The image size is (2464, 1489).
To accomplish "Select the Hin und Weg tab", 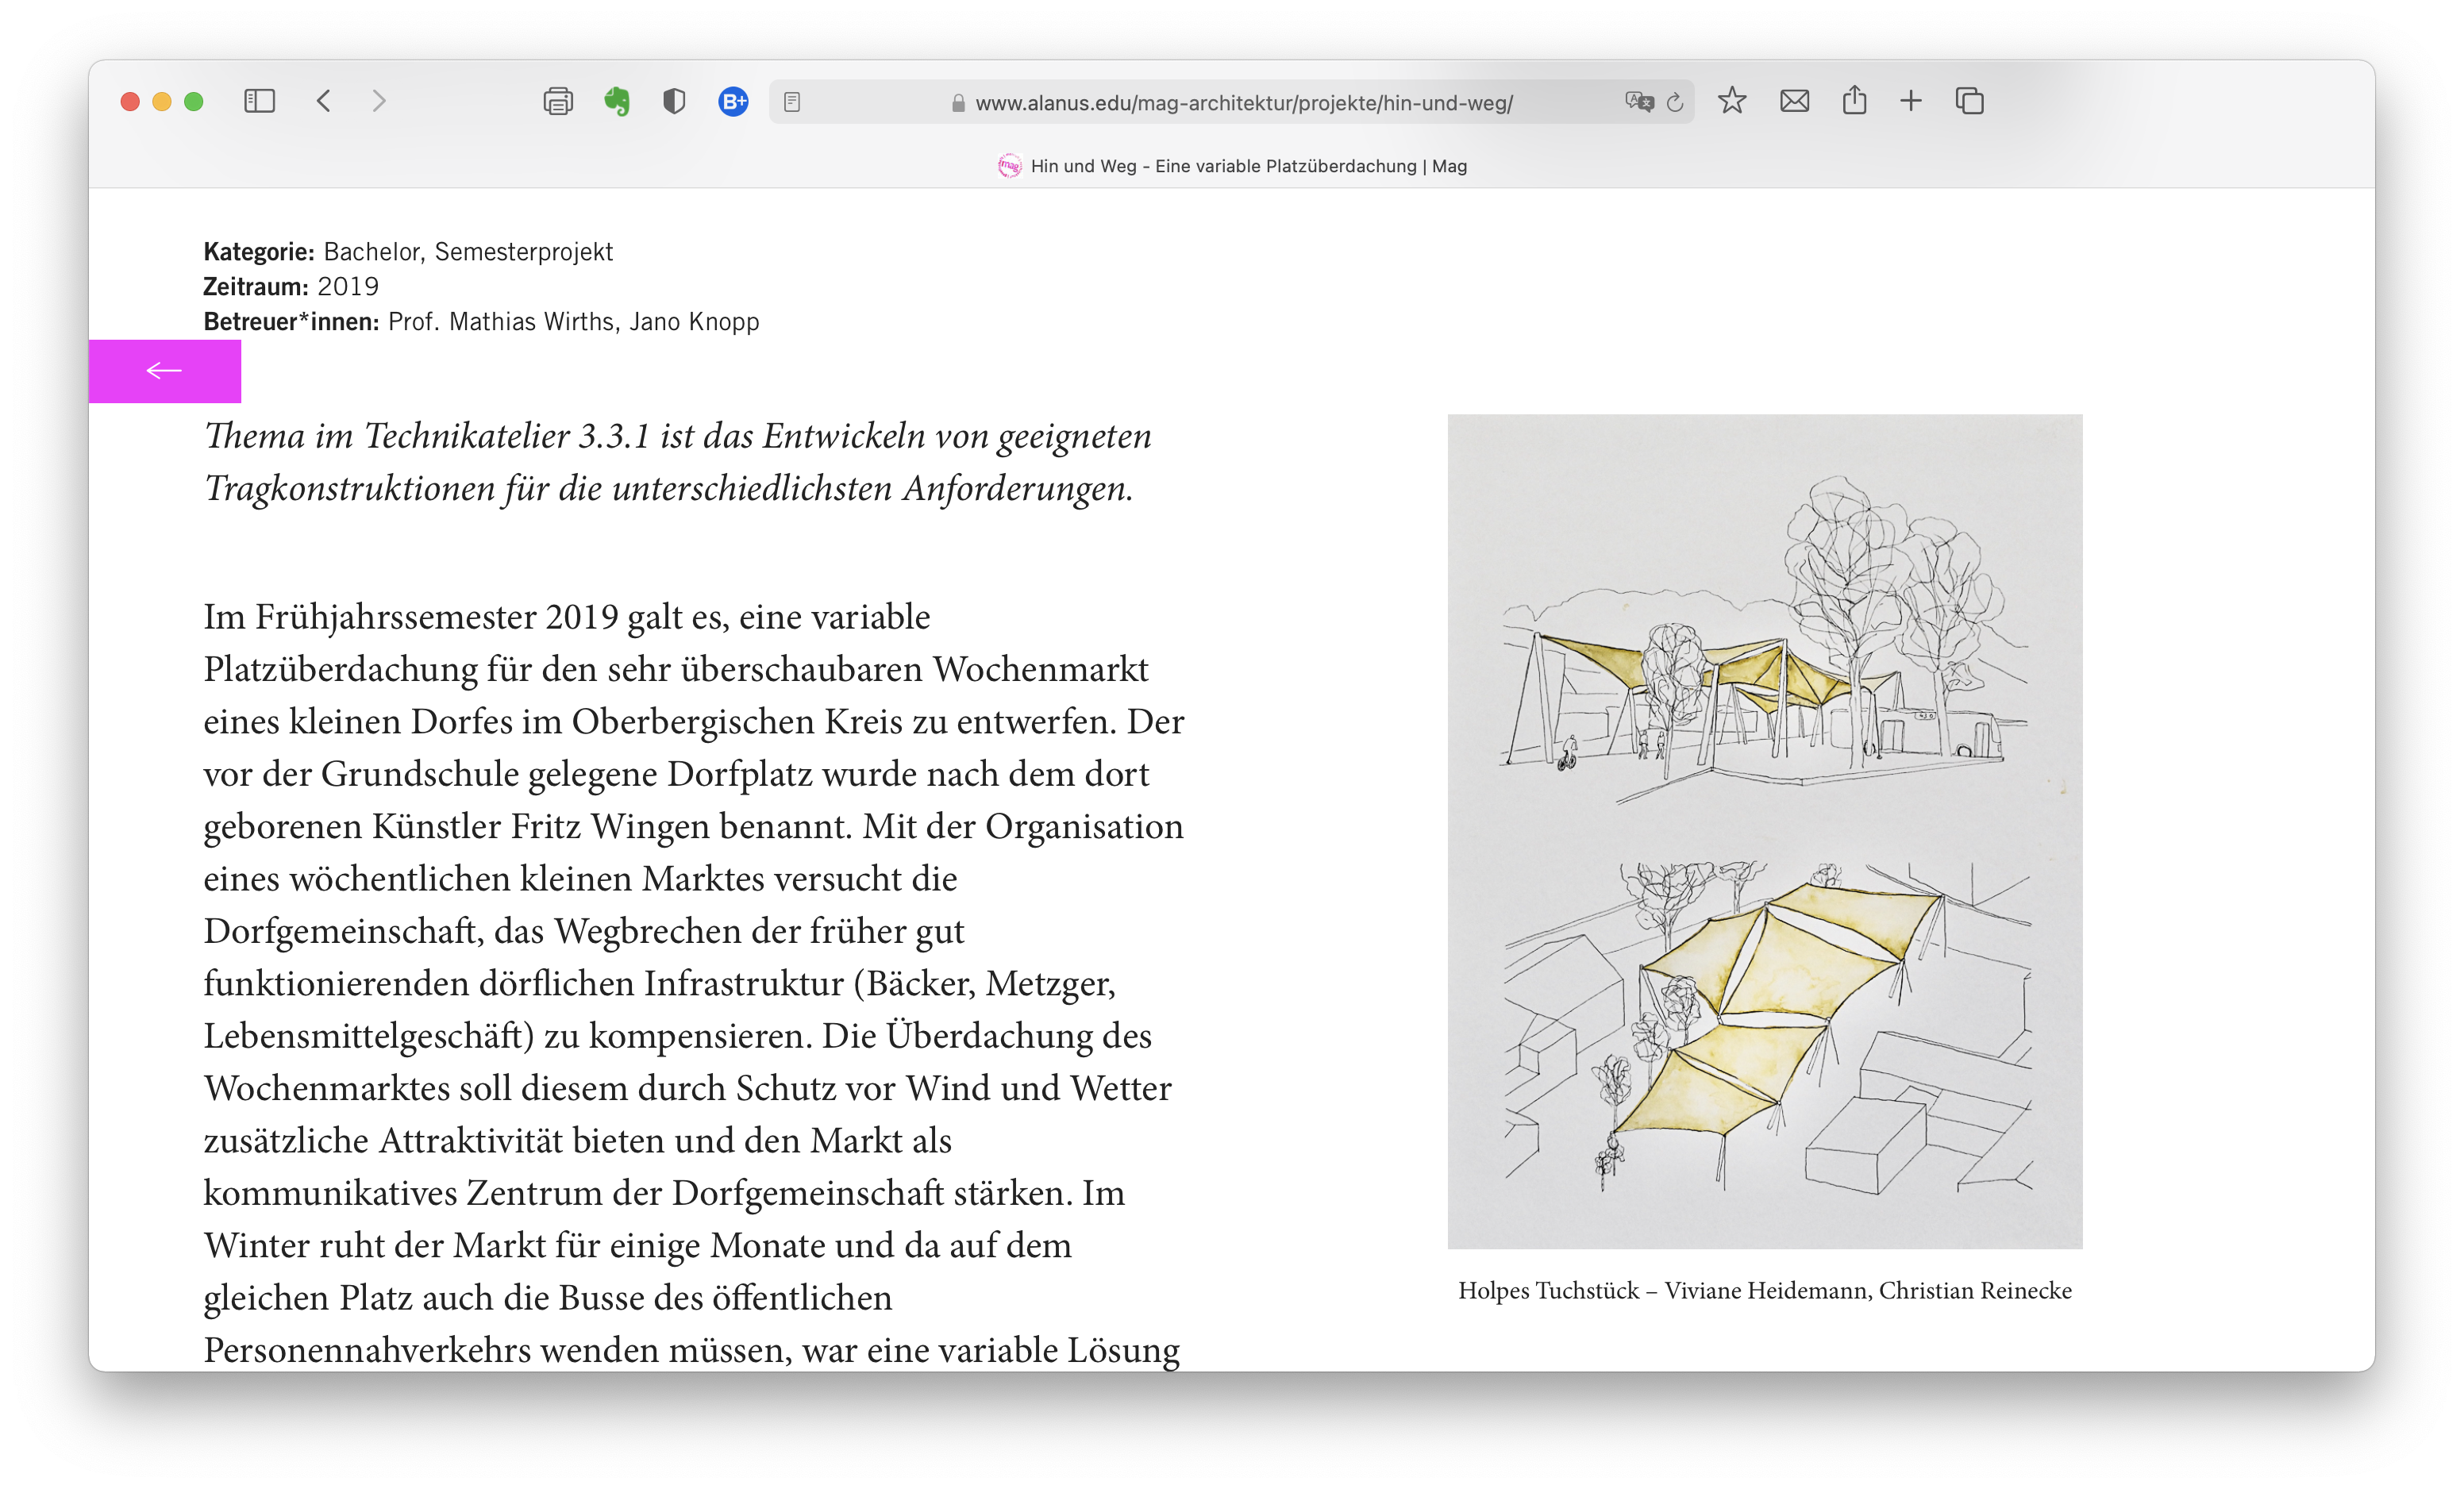I will tap(1232, 166).
